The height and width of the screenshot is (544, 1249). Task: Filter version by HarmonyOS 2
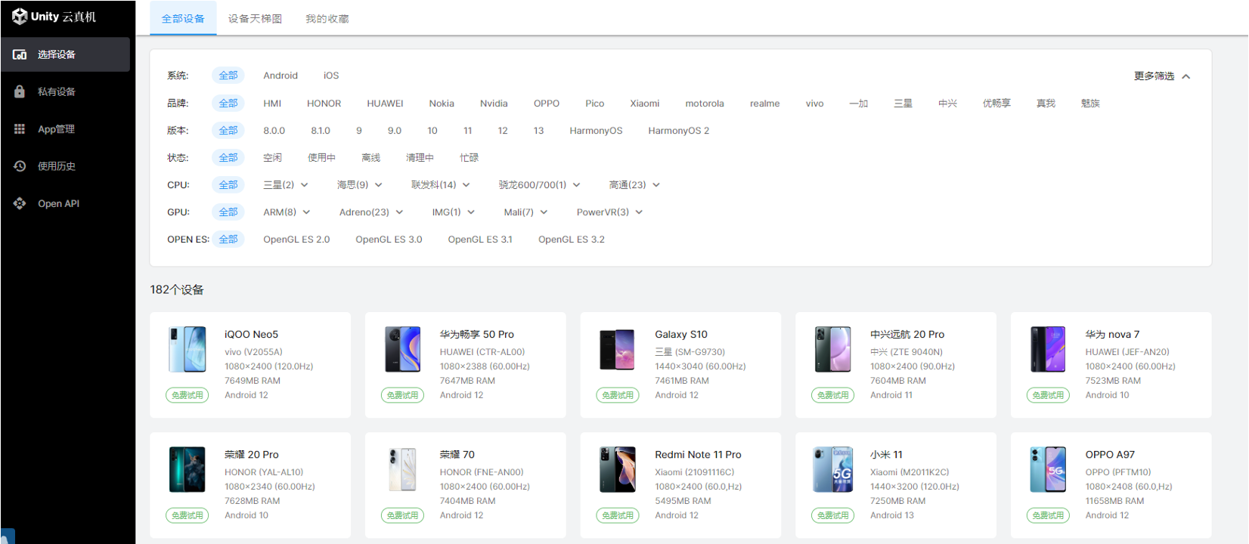click(678, 131)
